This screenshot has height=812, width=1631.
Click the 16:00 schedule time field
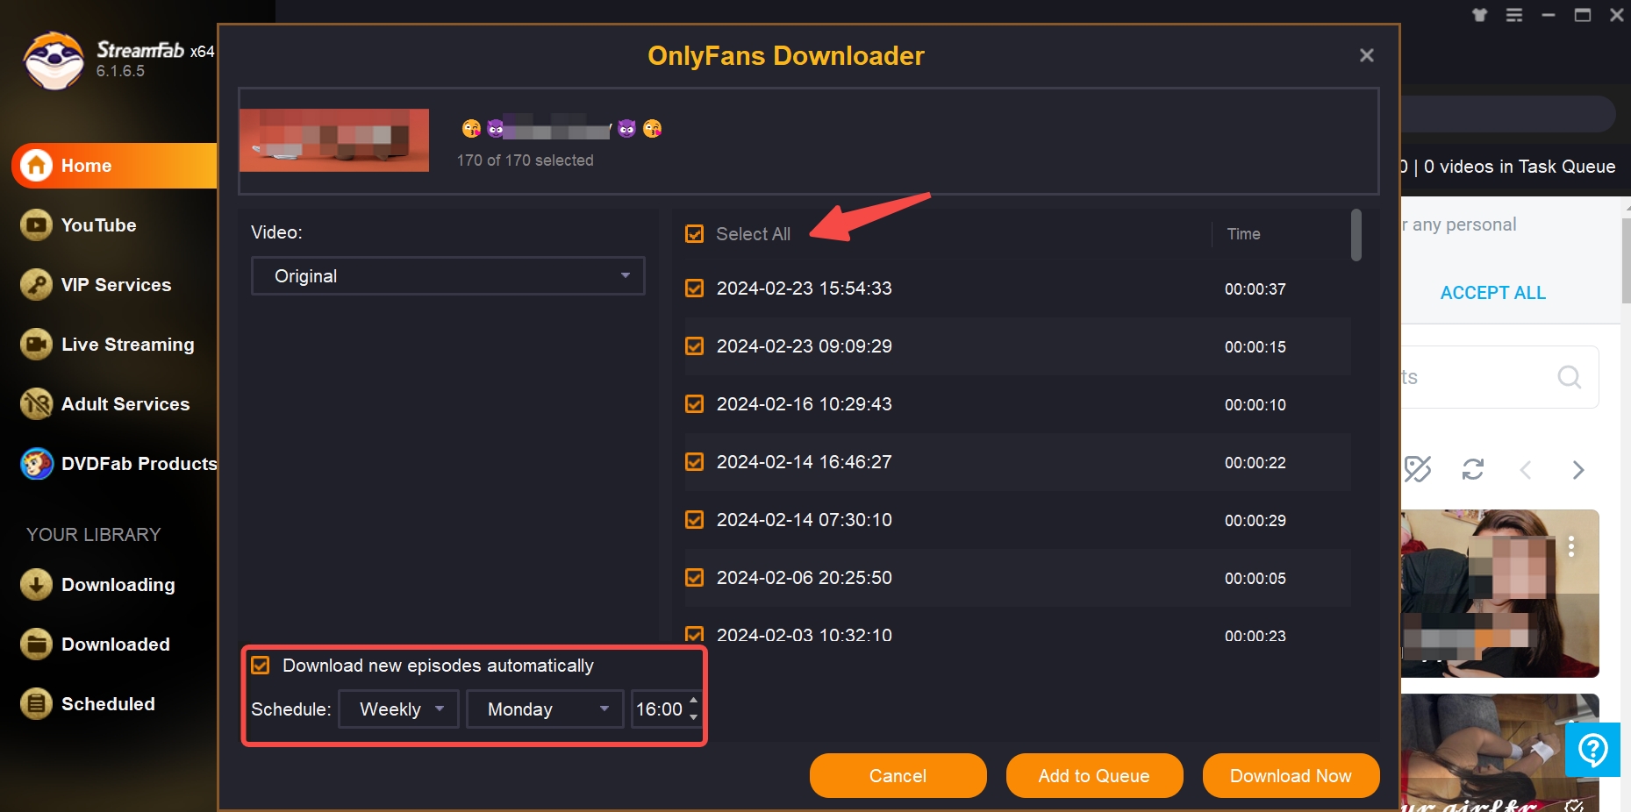[x=659, y=709]
